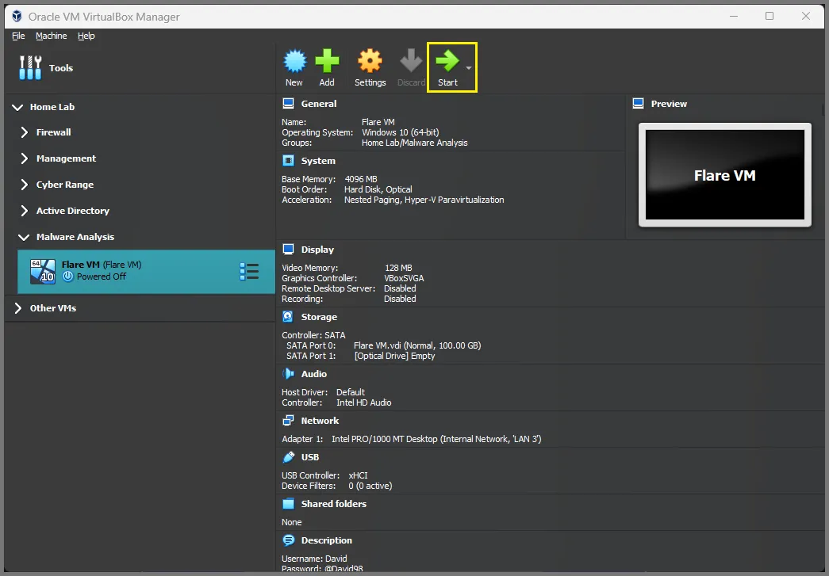Click the USB section icon
The height and width of the screenshot is (576, 829).
(x=288, y=457)
